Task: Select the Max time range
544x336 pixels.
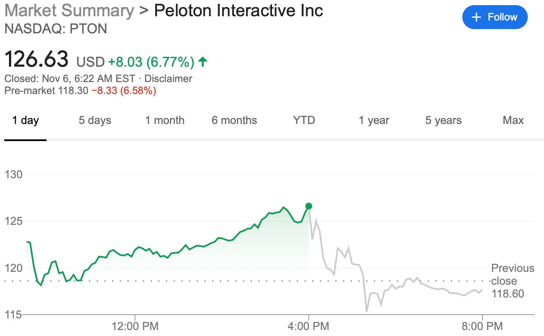Action: tap(513, 121)
